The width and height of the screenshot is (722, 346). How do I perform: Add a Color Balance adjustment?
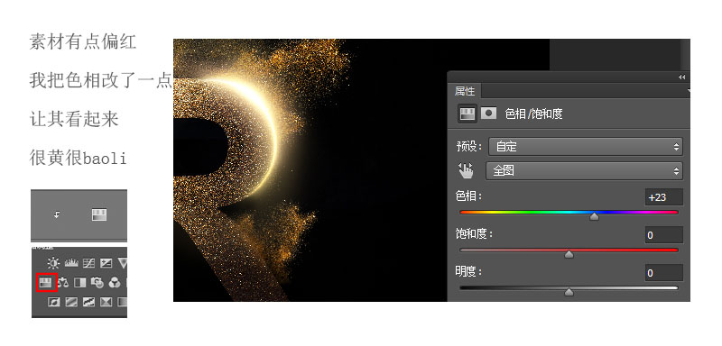click(63, 282)
